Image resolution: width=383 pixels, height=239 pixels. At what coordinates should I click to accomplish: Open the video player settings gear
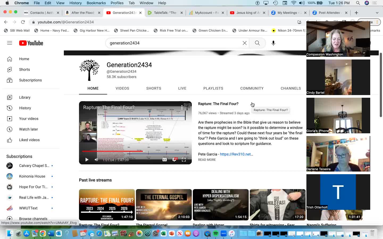point(174,160)
